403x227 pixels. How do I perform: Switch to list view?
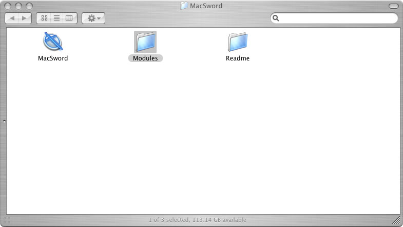(57, 18)
